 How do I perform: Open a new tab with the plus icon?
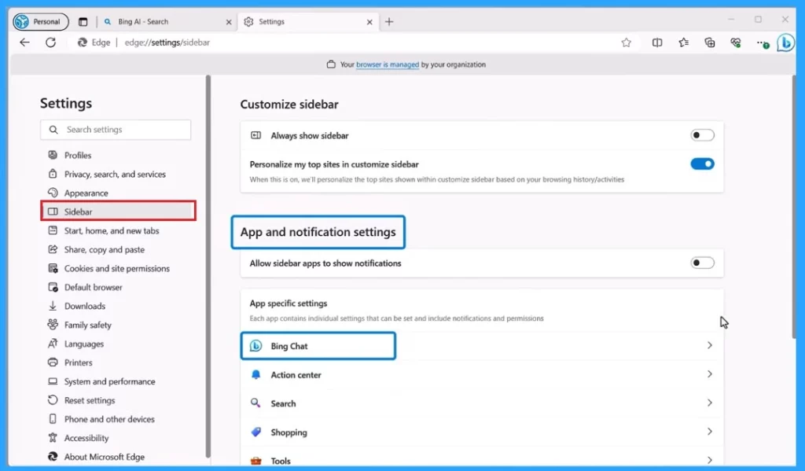tap(389, 21)
